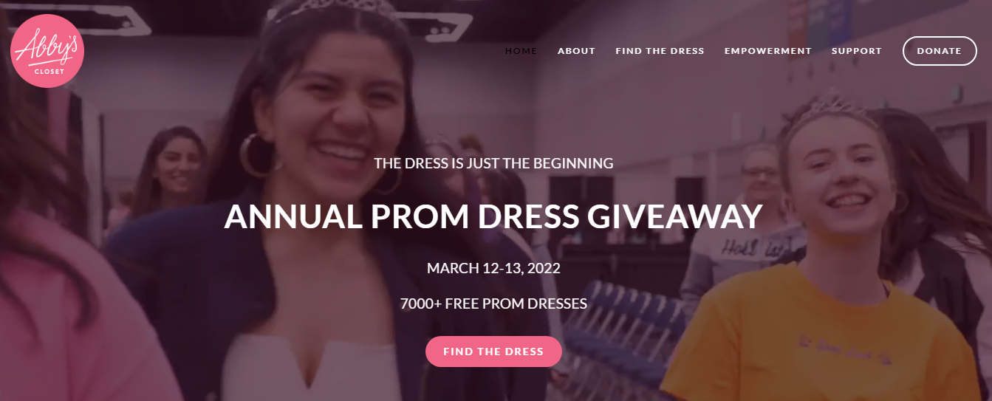Click the pink FIND THE DRESS button
The height and width of the screenshot is (401, 992).
coord(493,352)
